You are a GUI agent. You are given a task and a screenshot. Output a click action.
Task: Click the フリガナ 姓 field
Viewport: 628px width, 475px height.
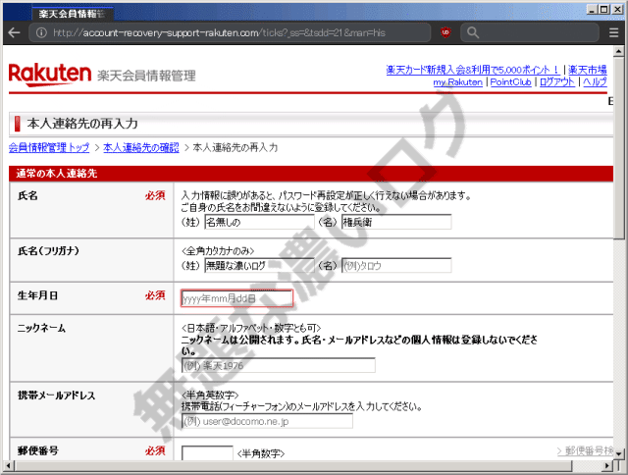[x=259, y=266]
